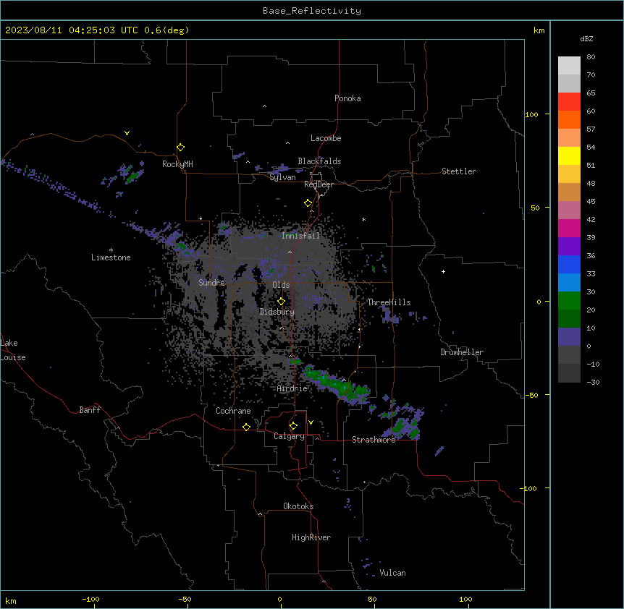Click the Ponoka city label
The width and height of the screenshot is (624, 609).
[x=347, y=98]
